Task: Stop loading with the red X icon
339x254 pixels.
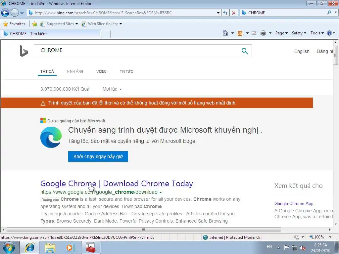Action: coord(234,13)
